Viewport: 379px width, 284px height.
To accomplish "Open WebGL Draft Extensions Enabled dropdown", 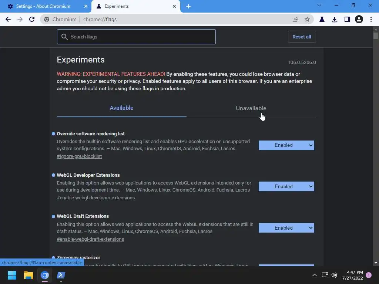I will click(286, 228).
